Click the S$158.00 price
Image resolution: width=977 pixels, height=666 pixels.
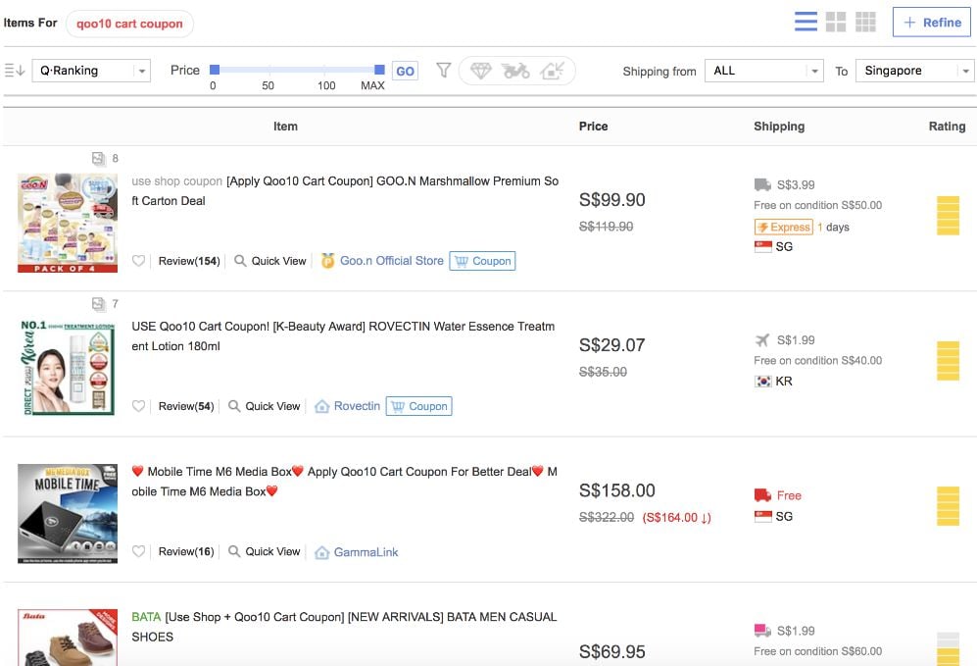(x=616, y=490)
